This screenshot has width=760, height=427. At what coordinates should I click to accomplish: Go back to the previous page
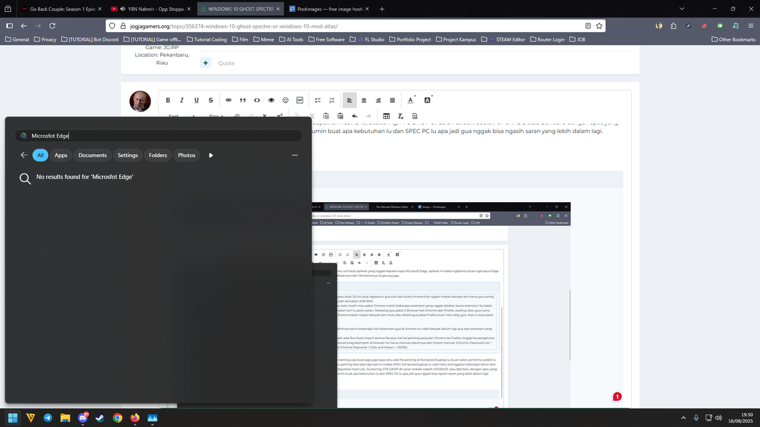[24, 26]
